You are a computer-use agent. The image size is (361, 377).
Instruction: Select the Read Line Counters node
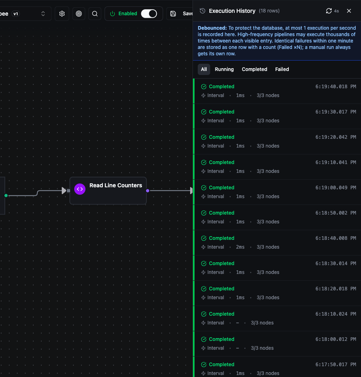[108, 191]
